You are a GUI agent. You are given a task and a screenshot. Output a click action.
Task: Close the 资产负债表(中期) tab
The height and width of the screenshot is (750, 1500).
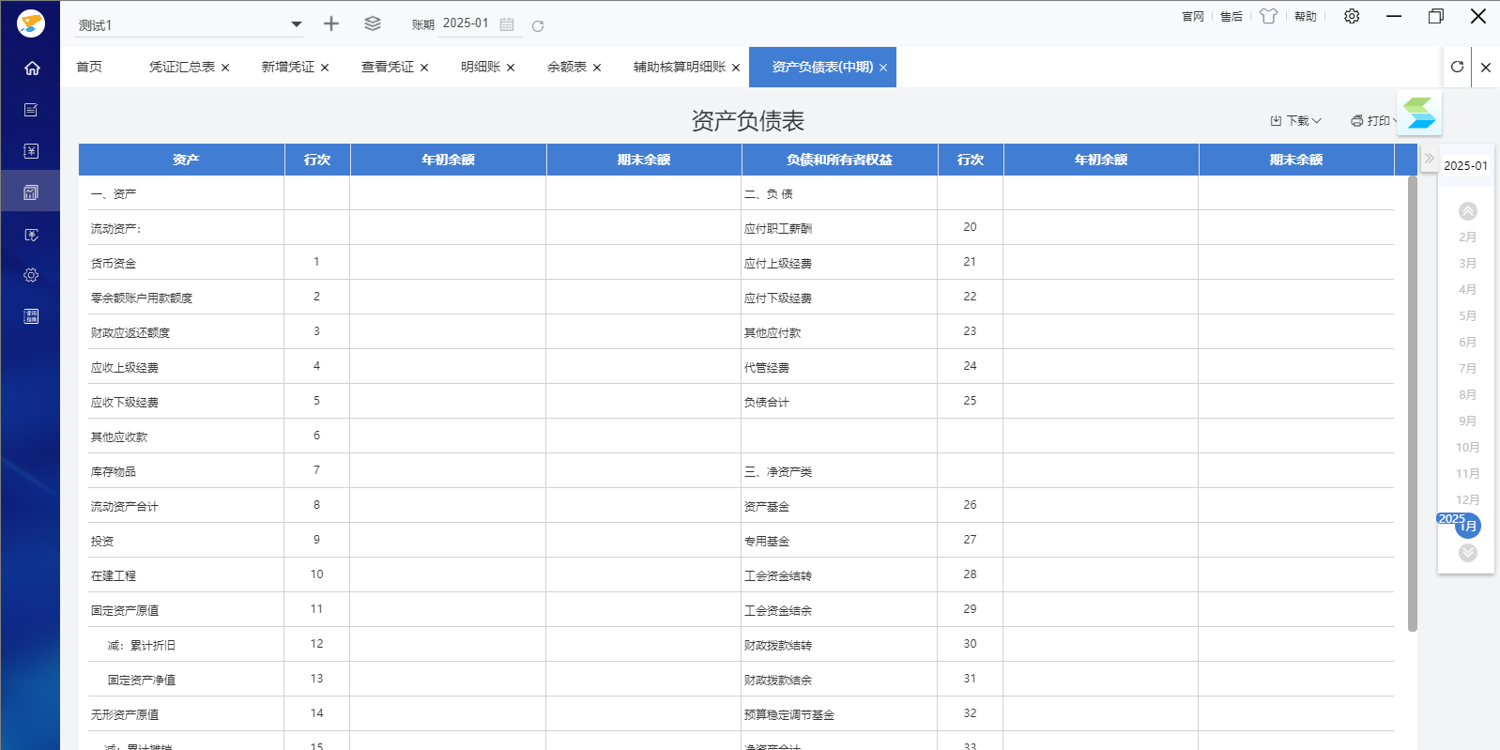(x=883, y=68)
